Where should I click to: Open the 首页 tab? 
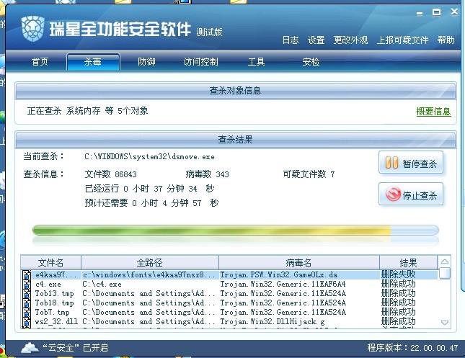pos(40,62)
